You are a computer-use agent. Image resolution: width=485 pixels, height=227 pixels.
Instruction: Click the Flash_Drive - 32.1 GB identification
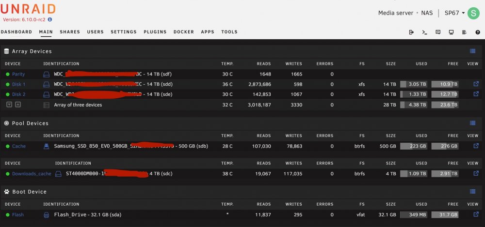[x=87, y=214]
